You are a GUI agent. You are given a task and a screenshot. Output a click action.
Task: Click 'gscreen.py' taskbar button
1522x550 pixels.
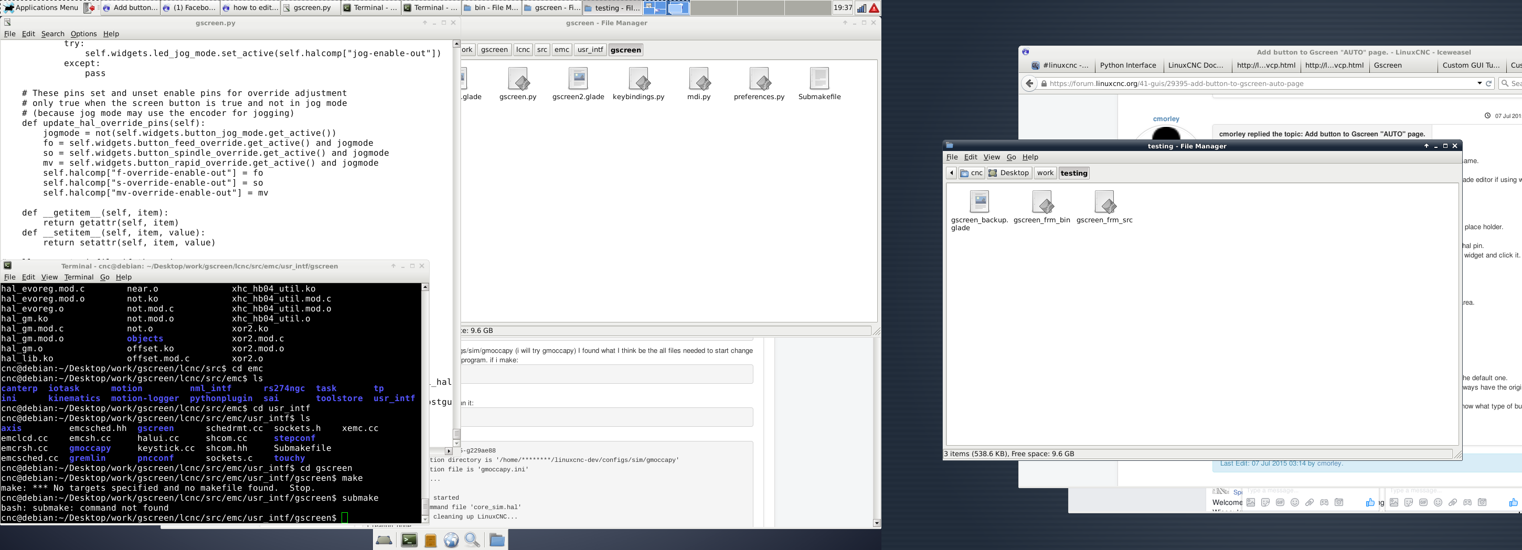click(310, 8)
